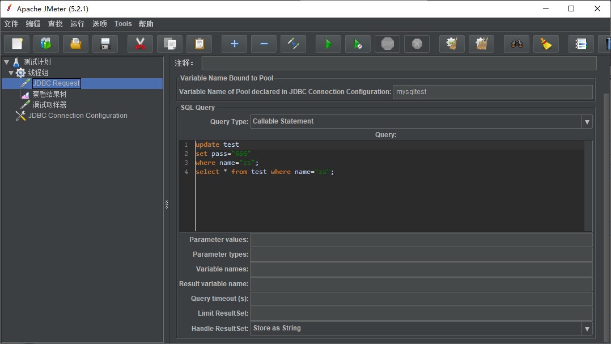The image size is (611, 344).
Task: Click the New test plan icon
Action: click(x=17, y=44)
